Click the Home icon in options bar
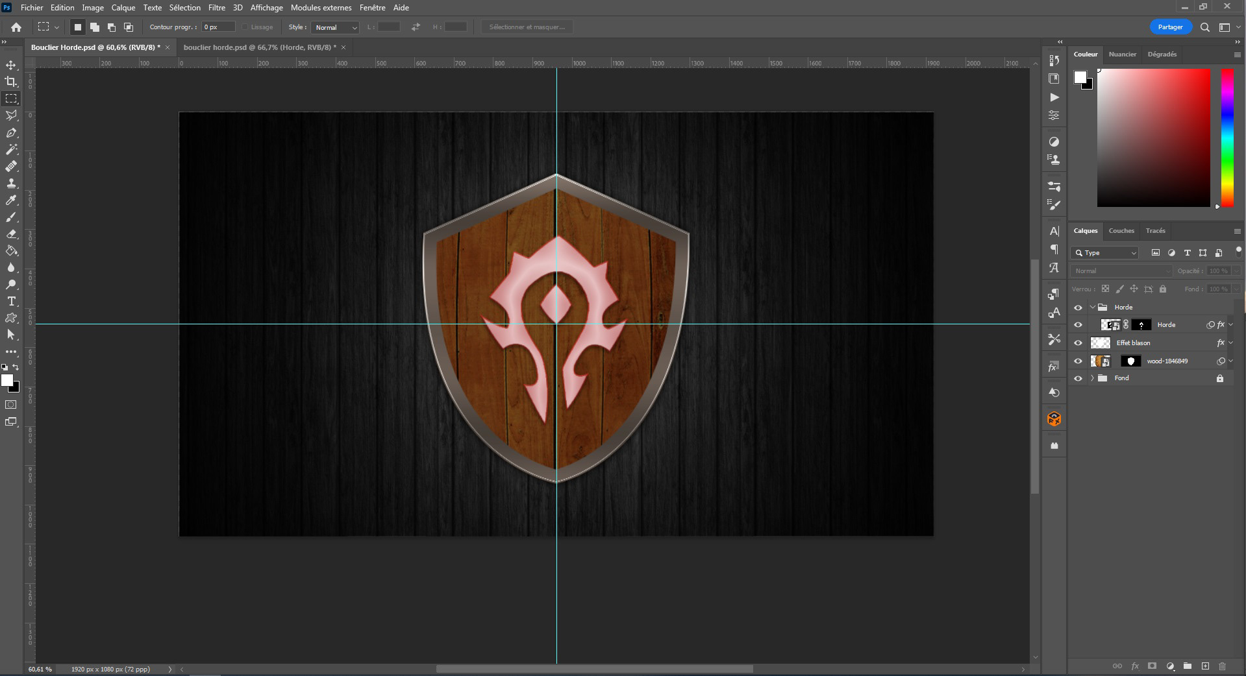This screenshot has height=676, width=1246. [x=16, y=27]
